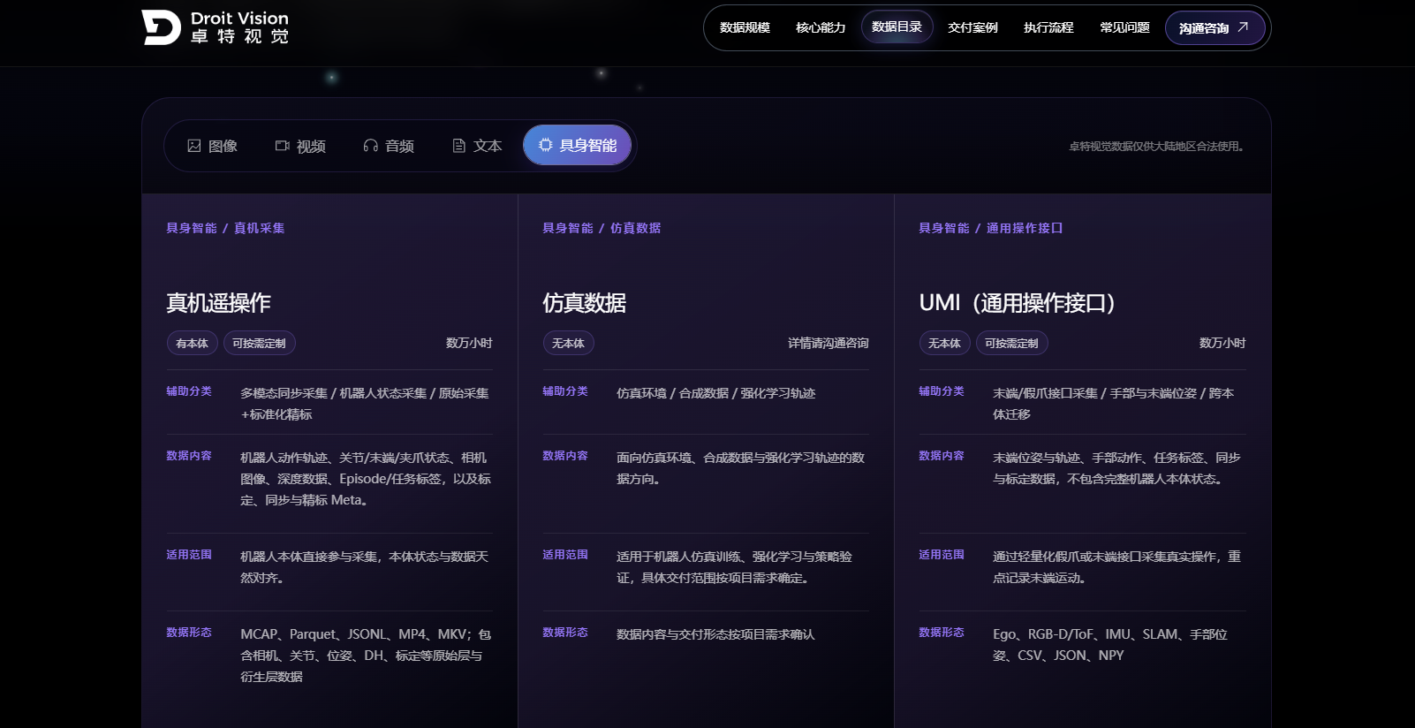This screenshot has height=728, width=1415.
Task: Click 数据形态 label in 仿真数据 card
Action: [x=565, y=632]
